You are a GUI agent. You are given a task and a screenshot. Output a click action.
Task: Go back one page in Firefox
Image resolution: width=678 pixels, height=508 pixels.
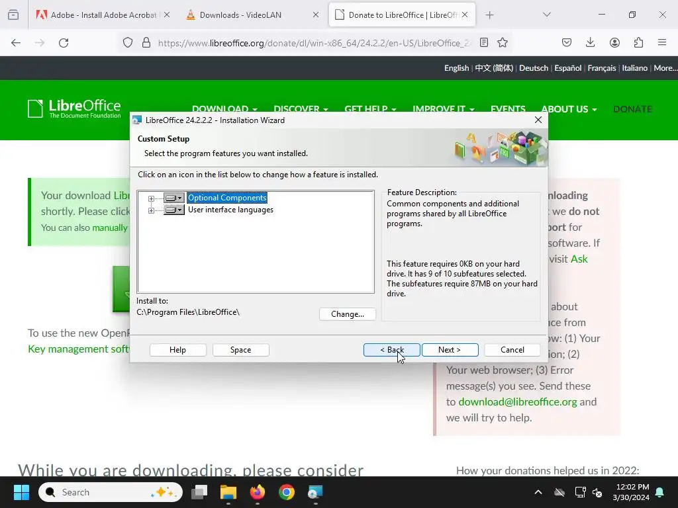pos(16,43)
